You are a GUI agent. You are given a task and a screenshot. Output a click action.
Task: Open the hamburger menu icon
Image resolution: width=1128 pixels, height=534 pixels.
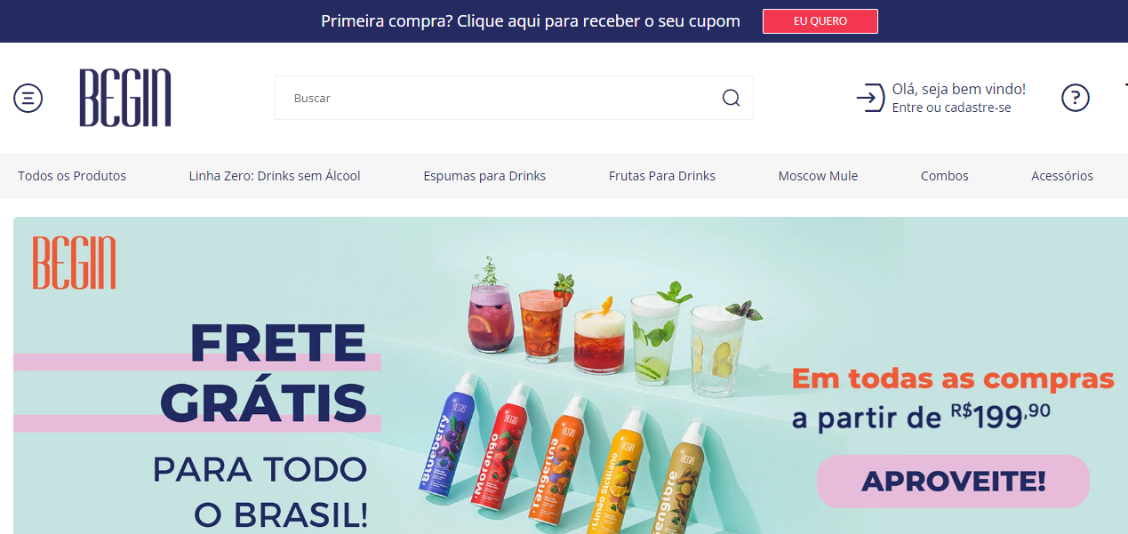click(x=28, y=98)
